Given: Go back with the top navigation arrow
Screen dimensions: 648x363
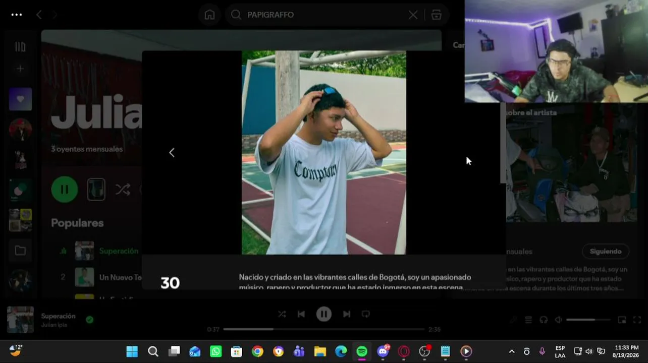Looking at the screenshot, I should coord(39,15).
